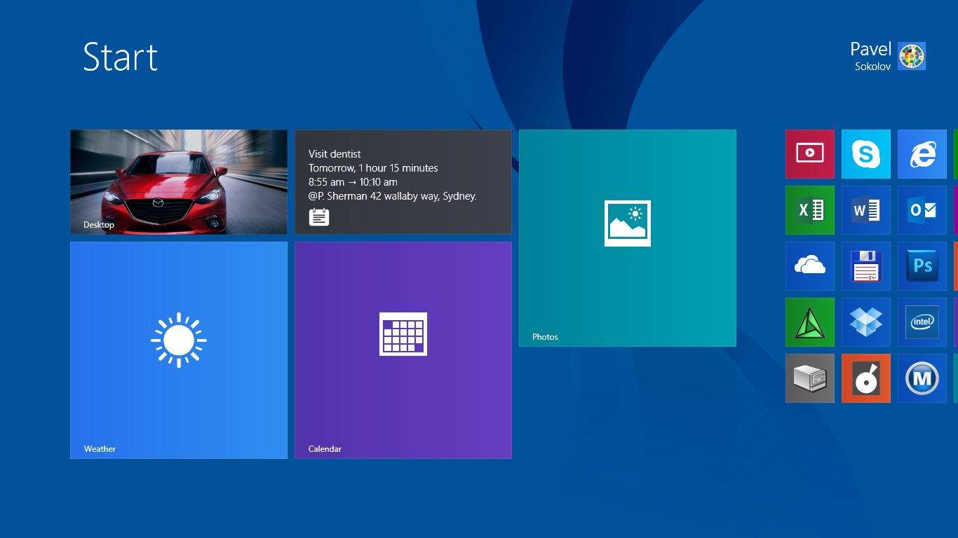The image size is (958, 538).
Task: Open the orange disc app tile
Action: tap(866, 378)
